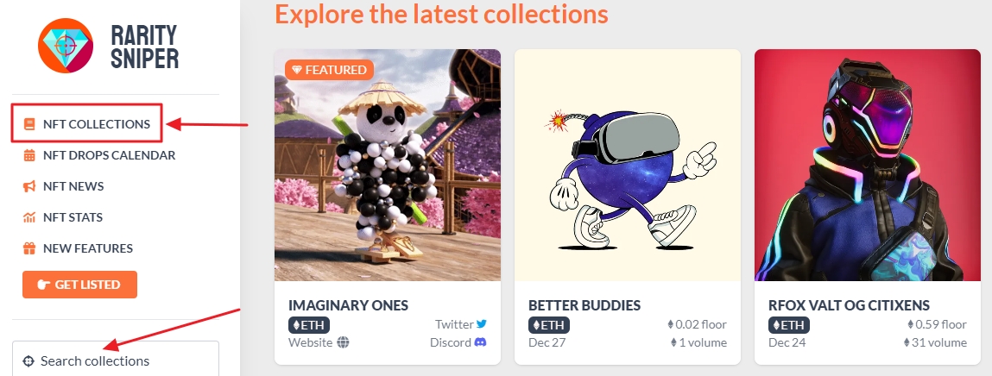
Task: Go to NFT News section
Action: 63,185
